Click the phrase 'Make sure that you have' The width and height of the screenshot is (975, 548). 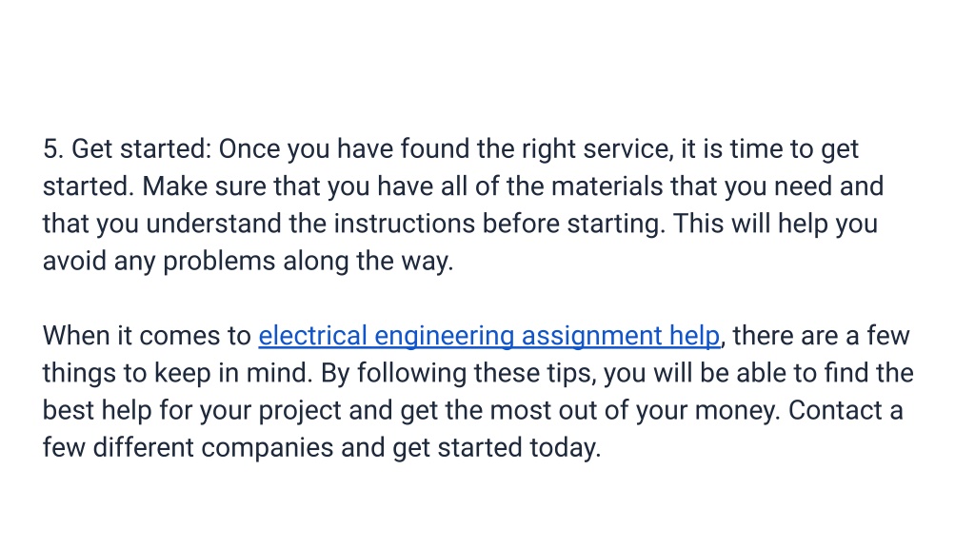[x=288, y=187]
